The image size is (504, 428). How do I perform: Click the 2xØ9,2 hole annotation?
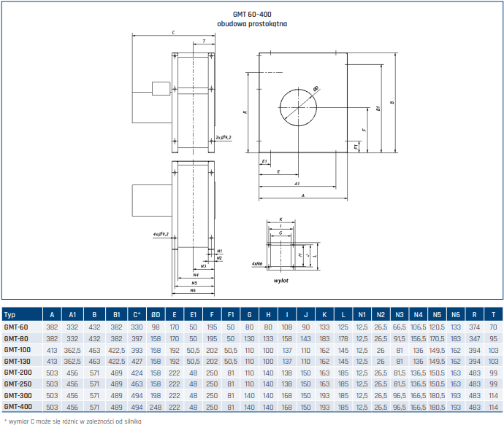click(224, 137)
